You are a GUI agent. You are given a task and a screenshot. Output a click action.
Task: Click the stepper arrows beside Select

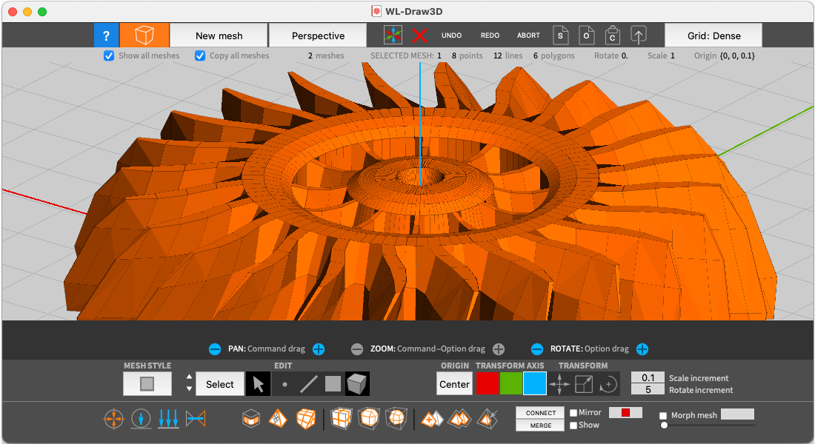coord(189,383)
